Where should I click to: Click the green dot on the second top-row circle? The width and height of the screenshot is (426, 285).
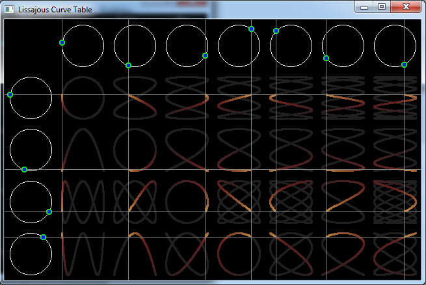pos(128,65)
